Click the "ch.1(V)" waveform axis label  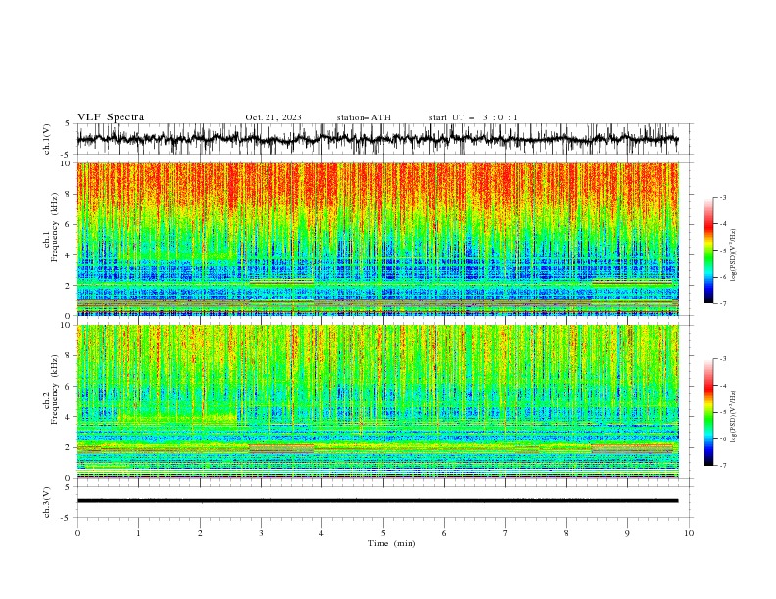[x=47, y=139]
